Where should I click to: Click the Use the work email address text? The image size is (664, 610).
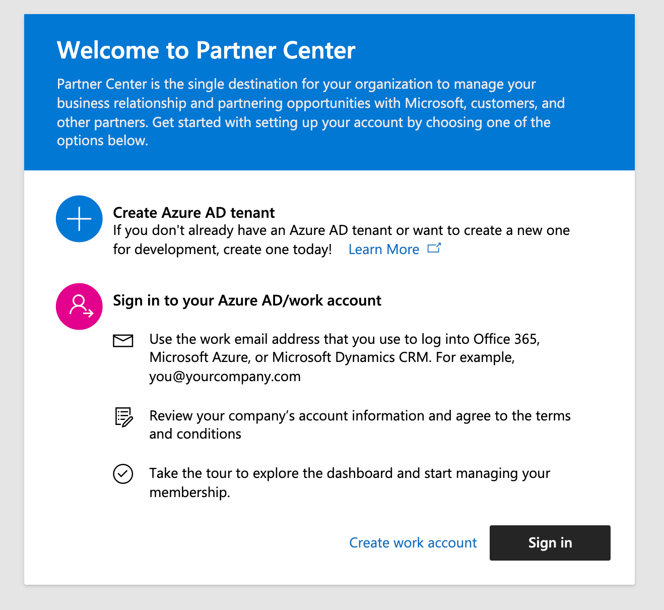point(344,339)
